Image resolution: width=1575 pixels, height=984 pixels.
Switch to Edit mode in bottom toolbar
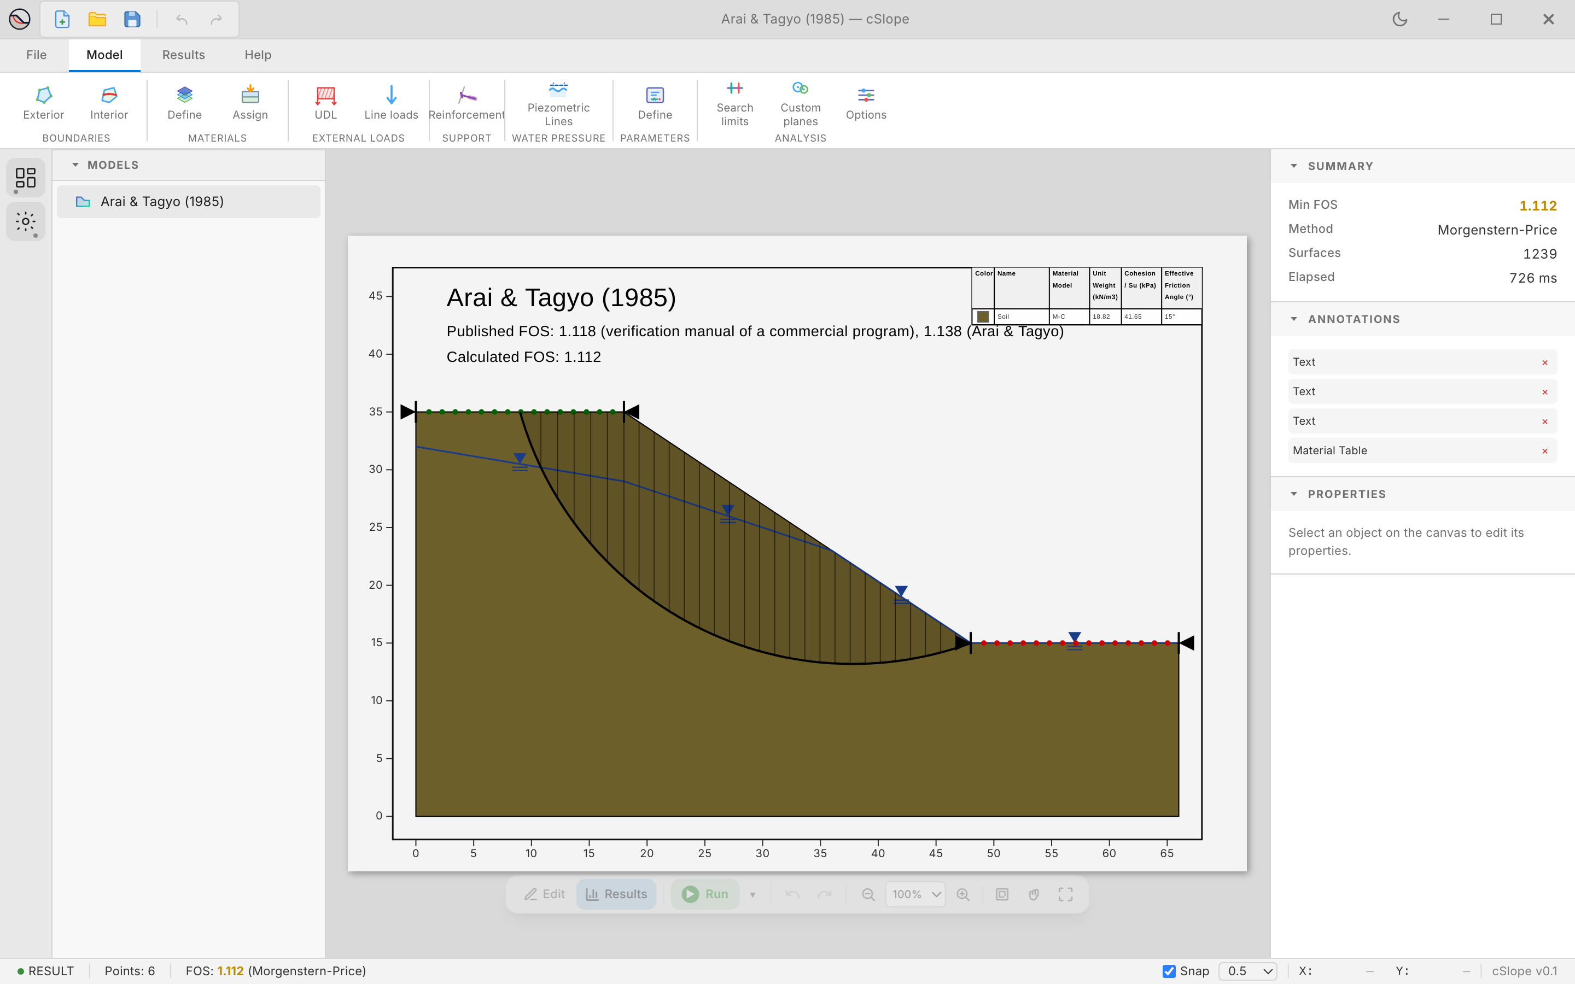544,894
